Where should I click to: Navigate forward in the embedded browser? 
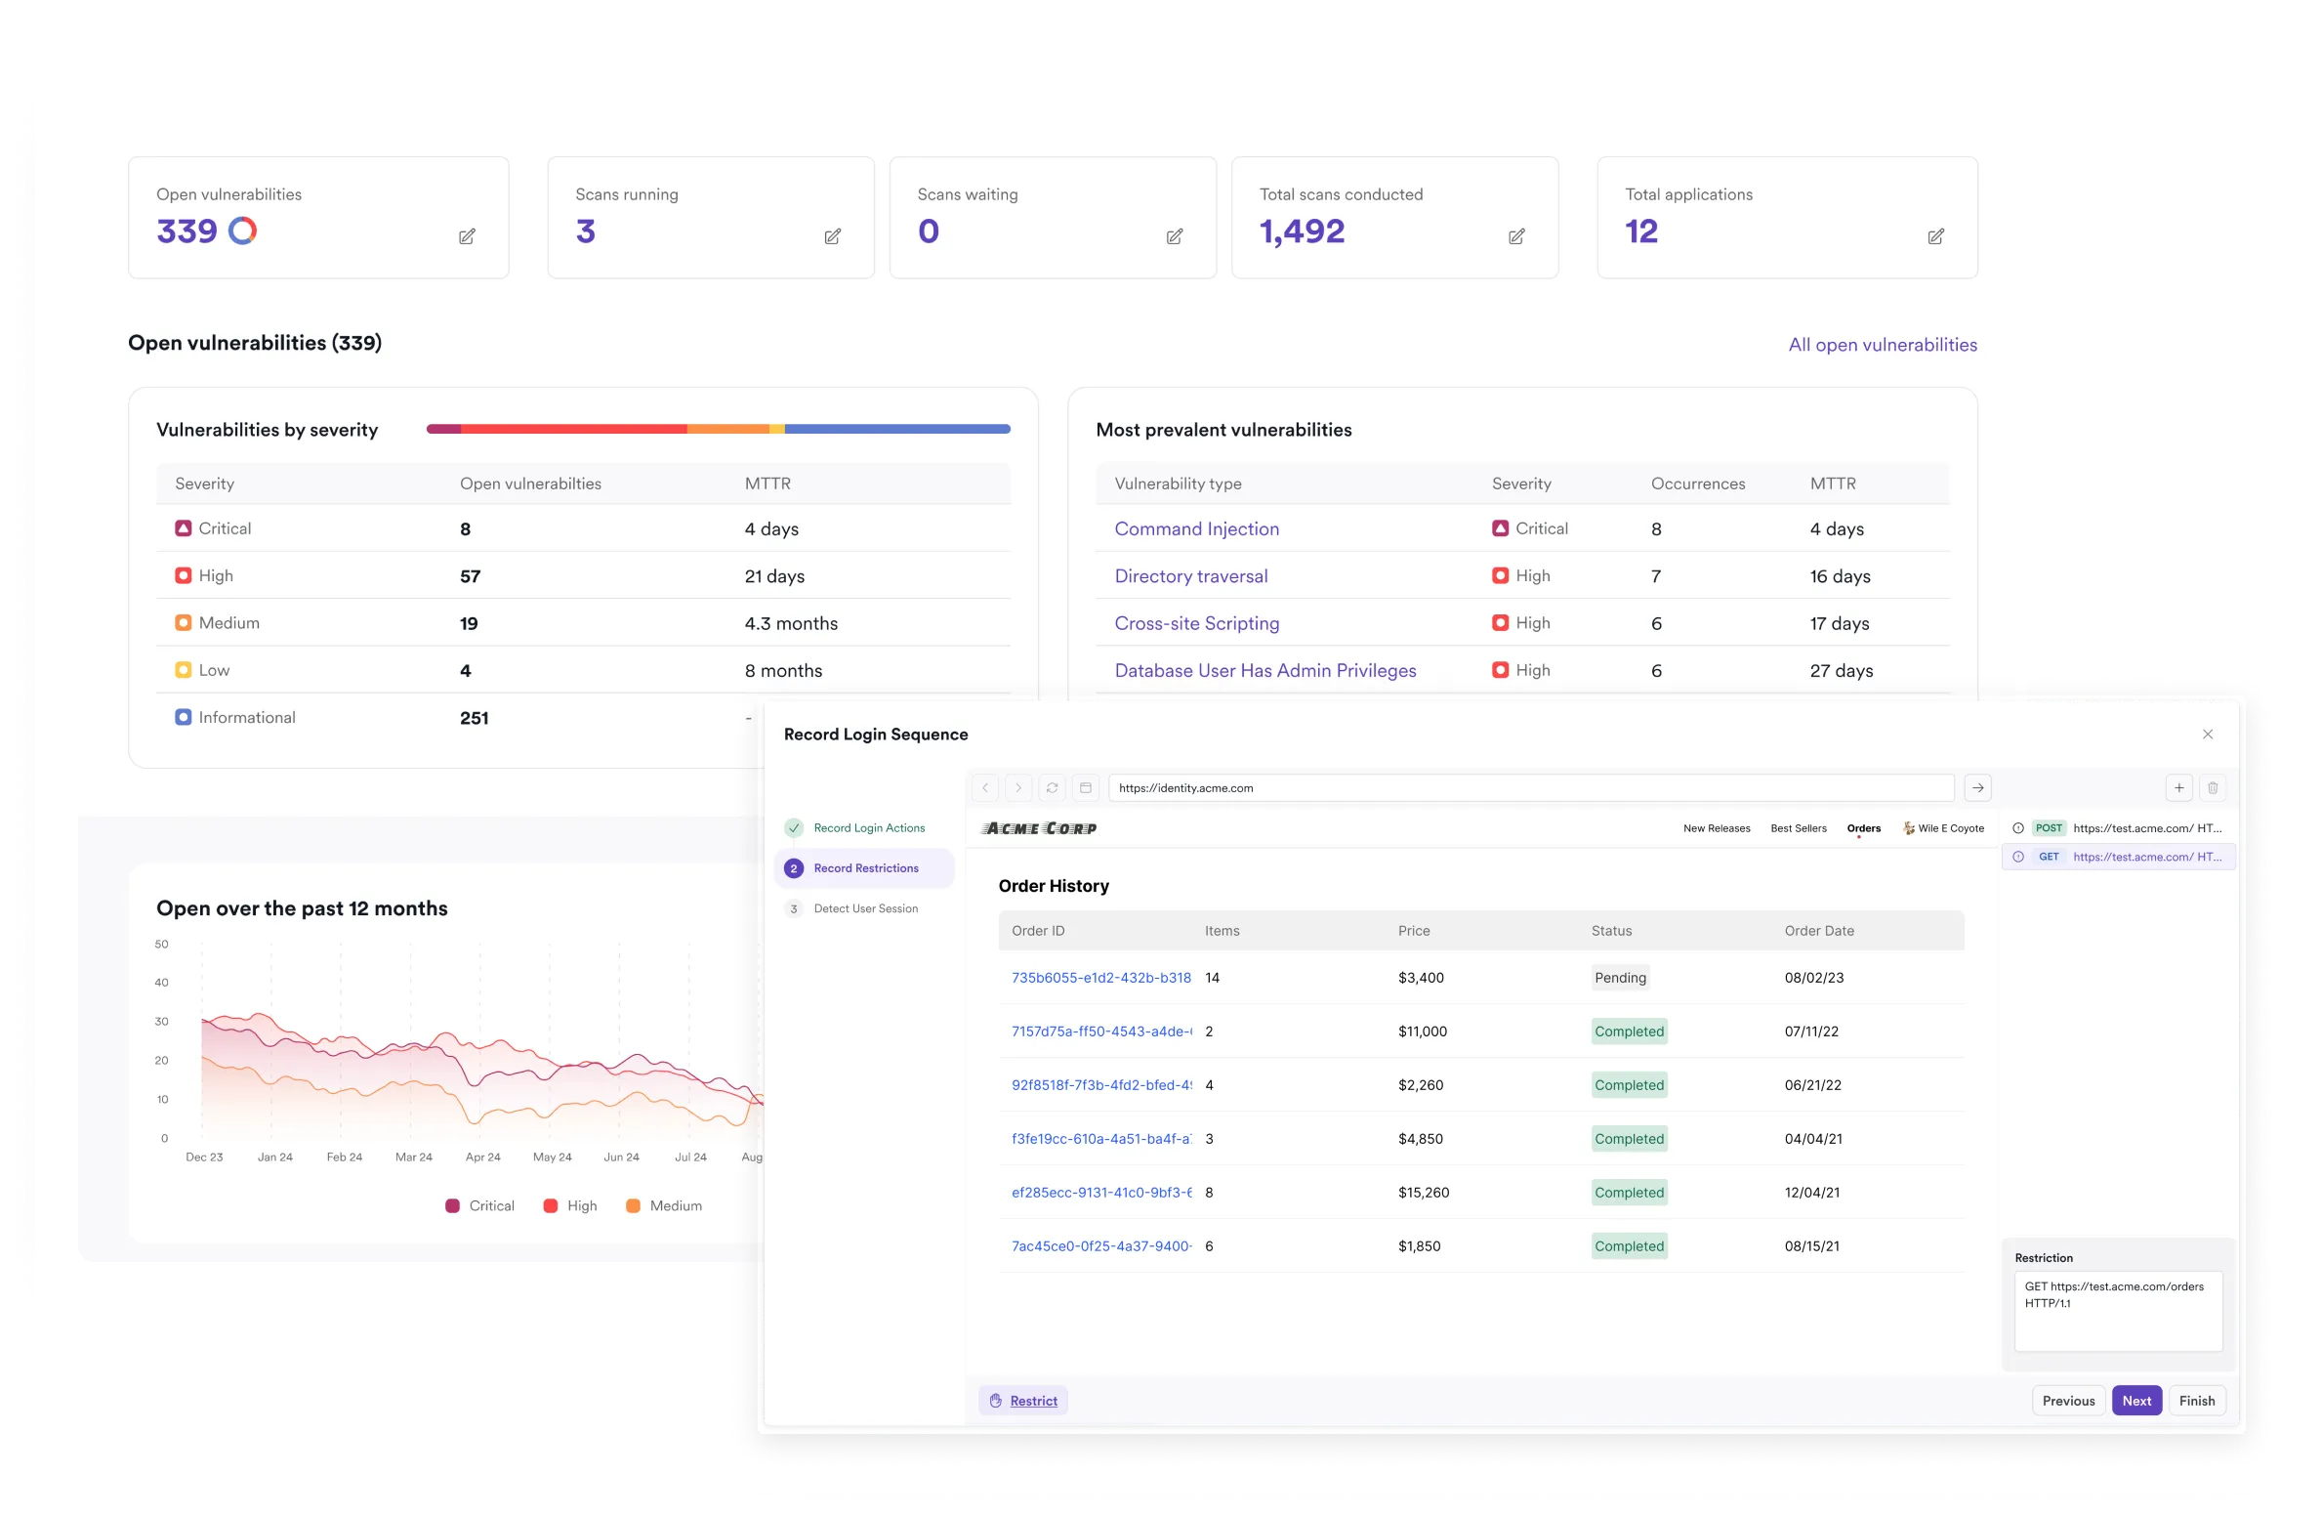tap(1018, 787)
